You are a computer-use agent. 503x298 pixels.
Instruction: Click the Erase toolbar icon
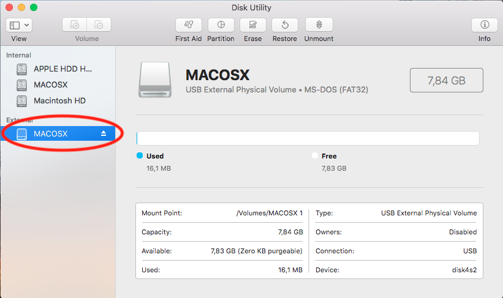[252, 25]
